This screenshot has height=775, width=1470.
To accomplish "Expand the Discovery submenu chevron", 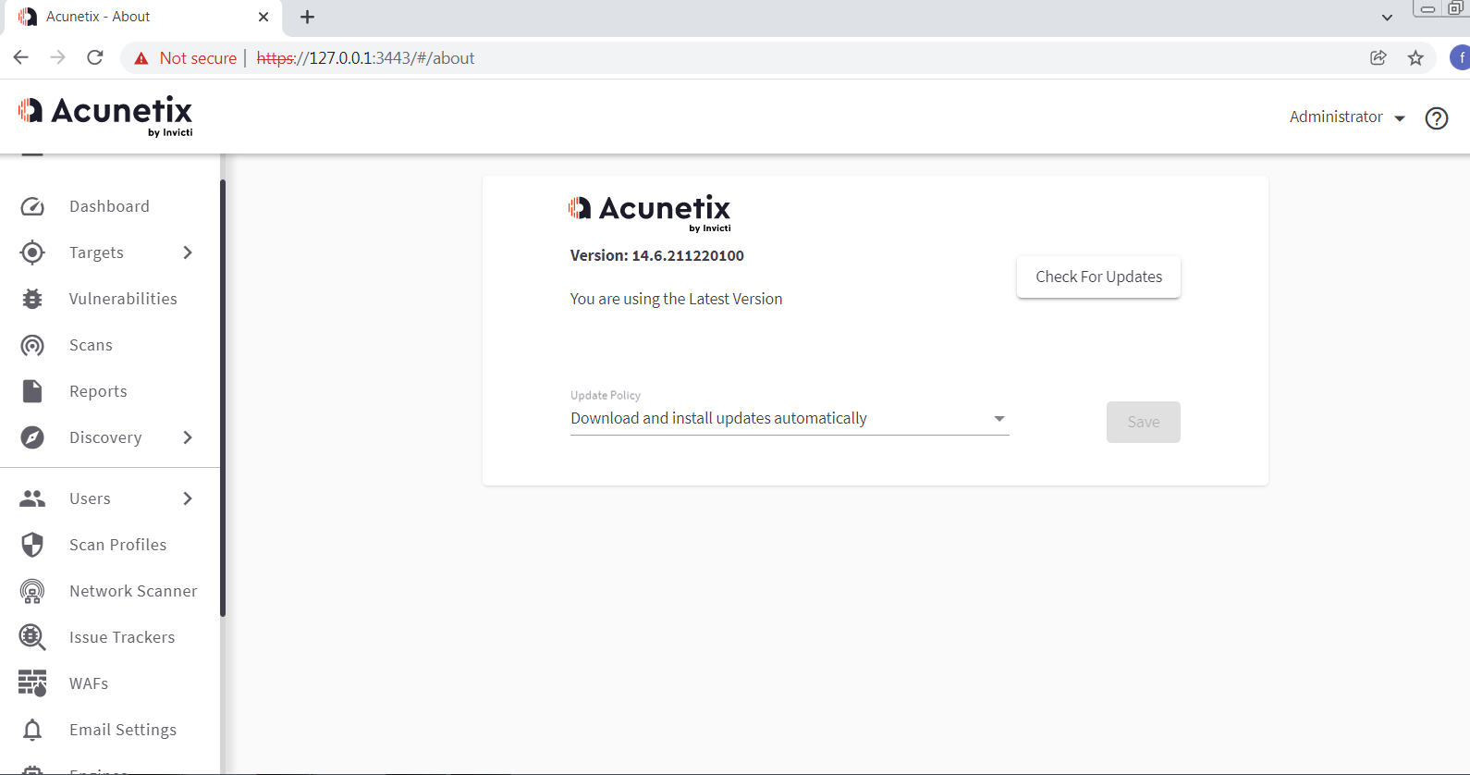I will pyautogui.click(x=188, y=437).
